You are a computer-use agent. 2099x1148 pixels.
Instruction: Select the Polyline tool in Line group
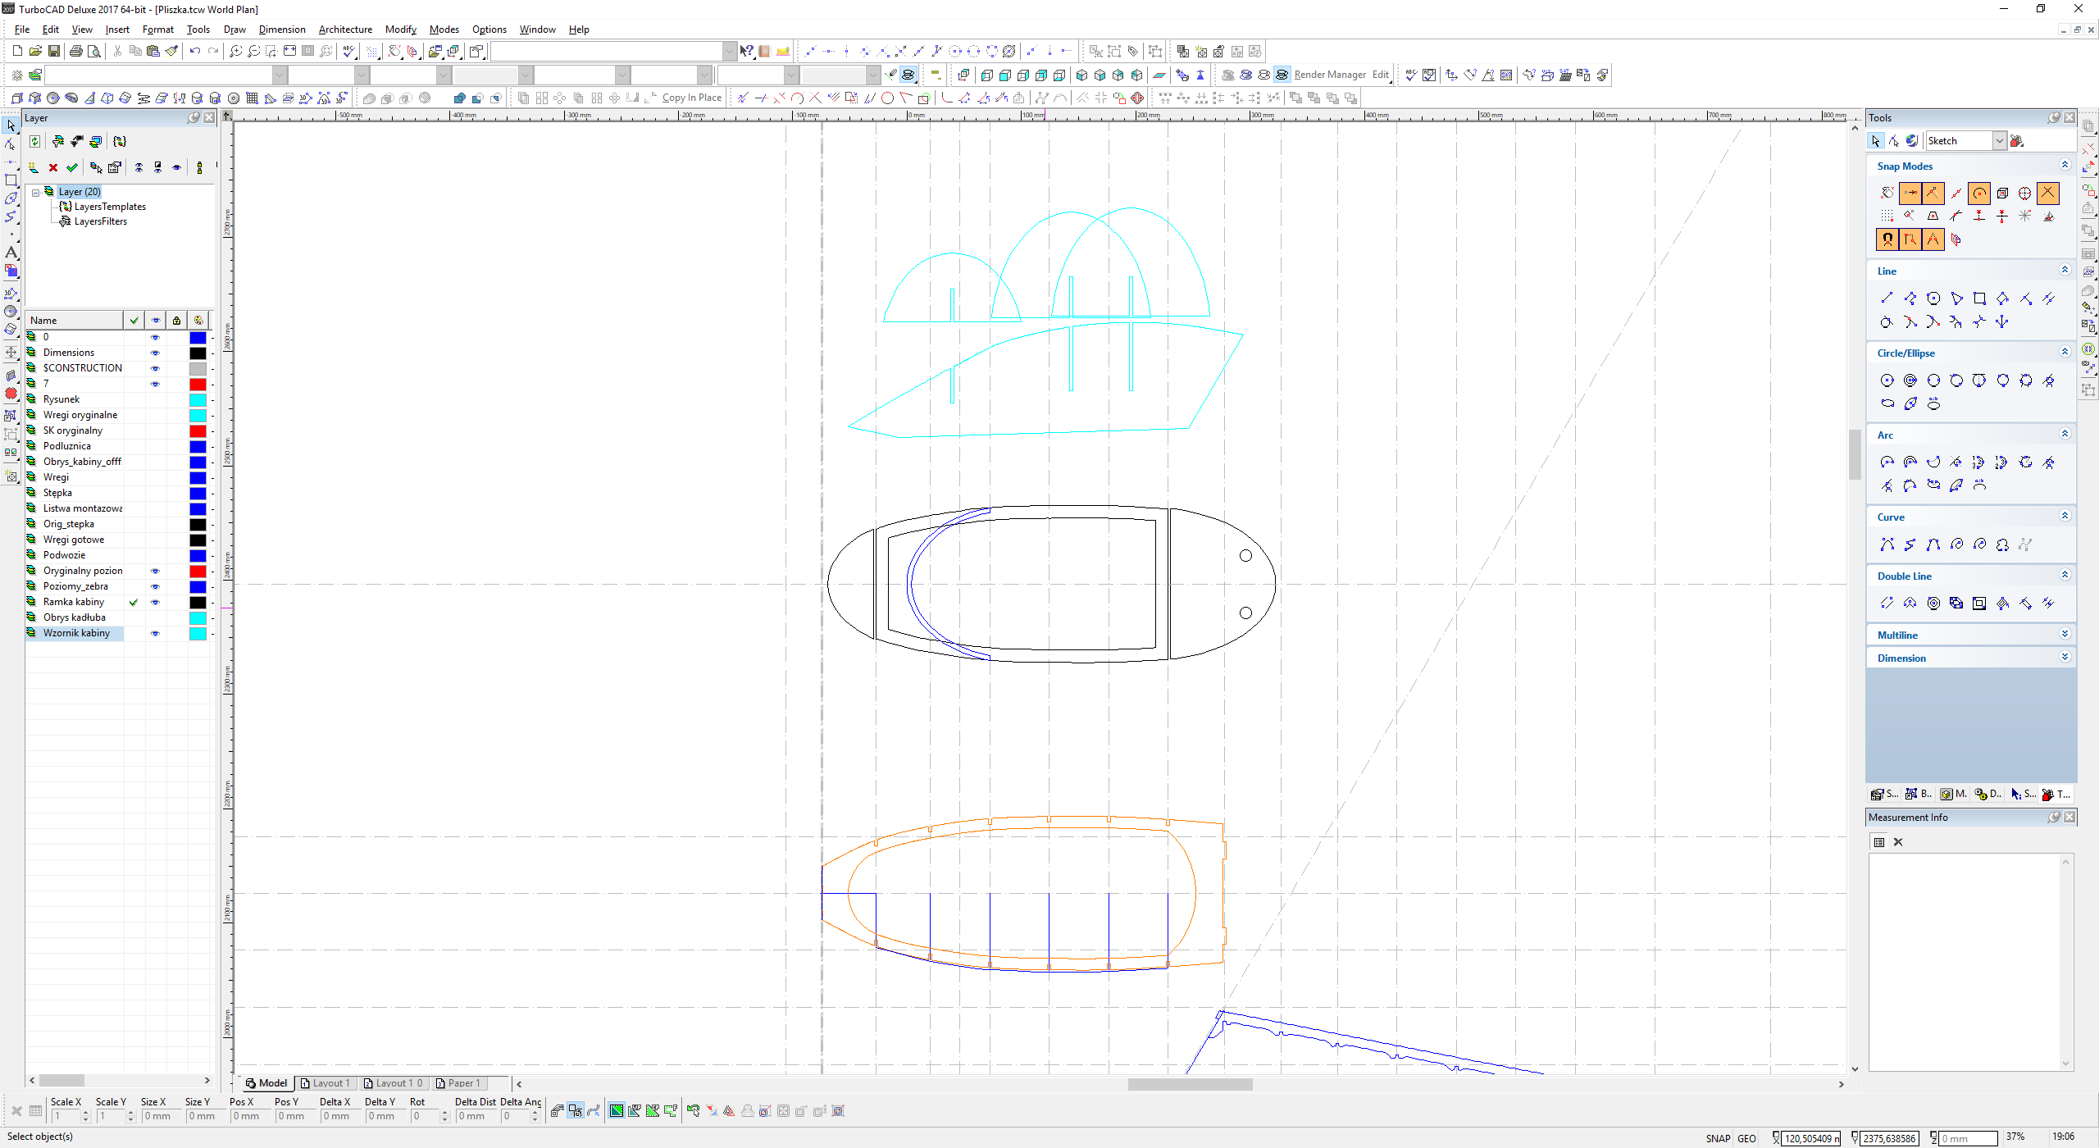(x=1910, y=298)
